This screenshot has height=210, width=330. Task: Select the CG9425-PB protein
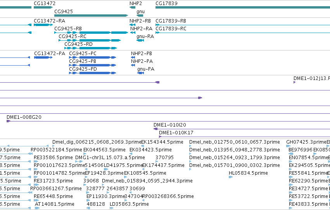(x=93, y=65)
